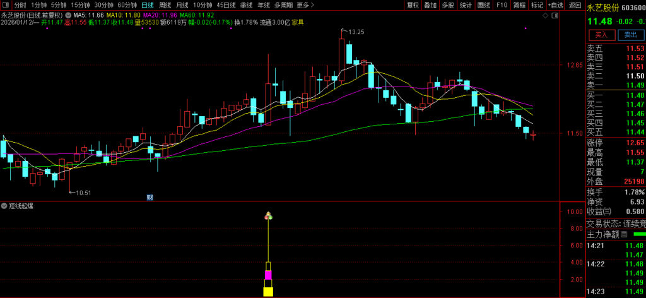Select the 周线 weekly chart tab

pyautogui.click(x=165, y=4)
